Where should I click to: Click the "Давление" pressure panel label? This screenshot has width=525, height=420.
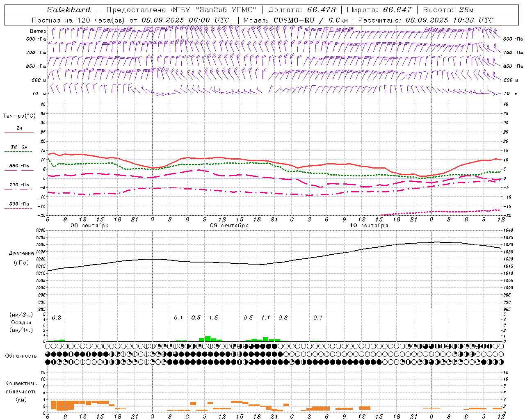(x=21, y=253)
